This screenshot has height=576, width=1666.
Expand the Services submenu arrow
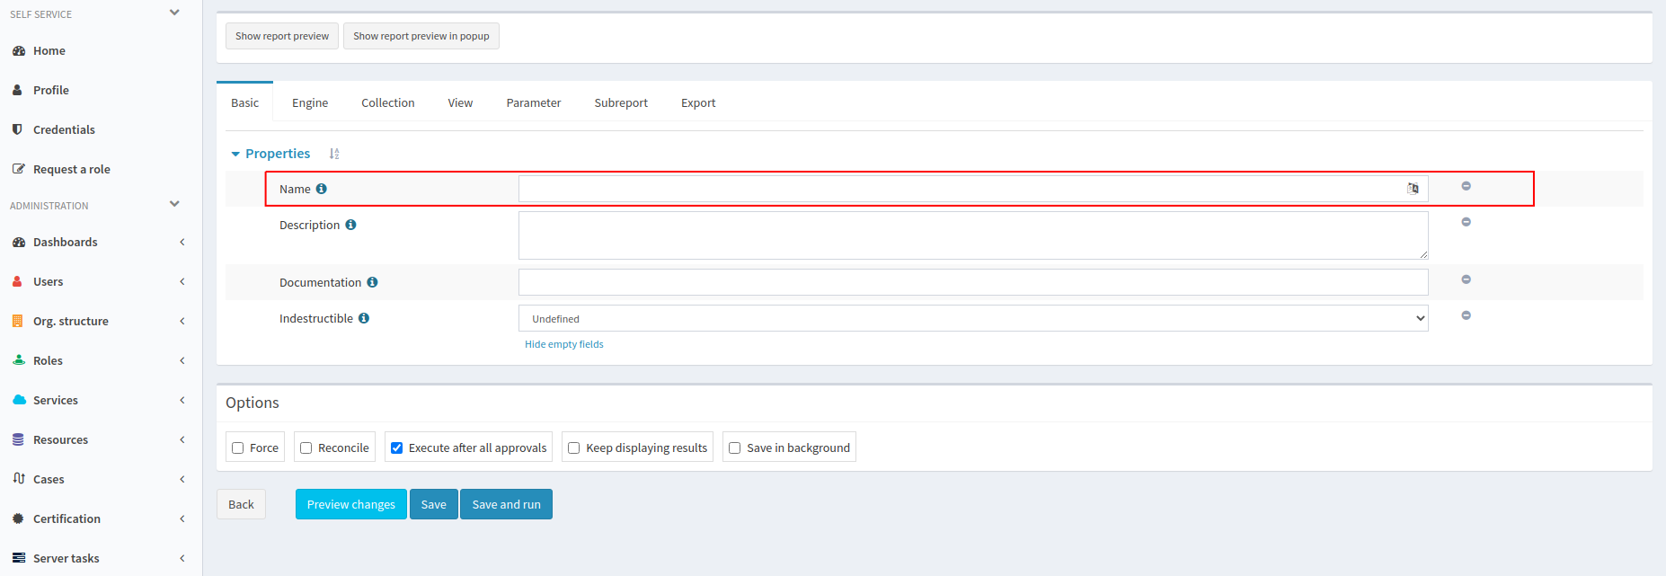pyautogui.click(x=182, y=400)
